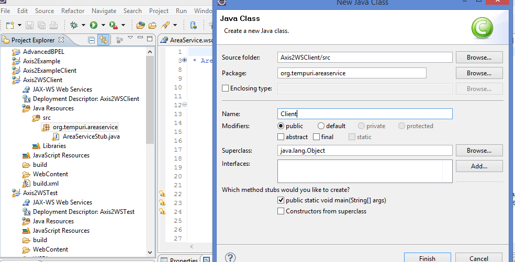
Task: Click the Save disk icon in toolbar
Action: 29,25
